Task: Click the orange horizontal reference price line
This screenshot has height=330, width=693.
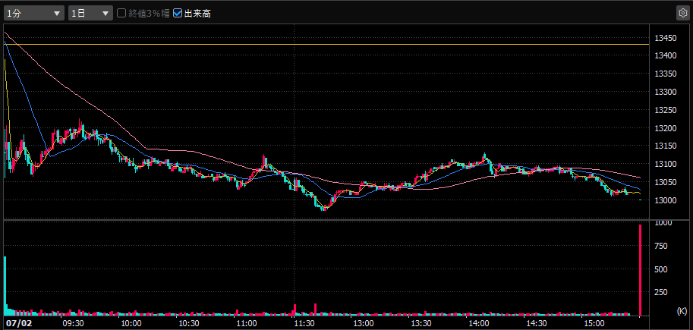Action: point(326,44)
